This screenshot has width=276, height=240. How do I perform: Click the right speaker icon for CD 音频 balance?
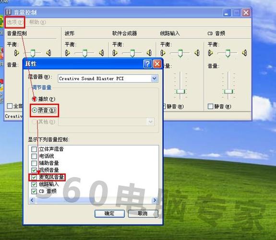(x=244, y=53)
